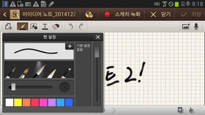Redo the last stroke

pos(81,27)
